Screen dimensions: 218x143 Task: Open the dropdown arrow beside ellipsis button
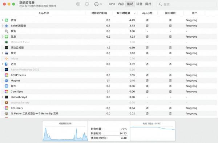pos(101,4)
